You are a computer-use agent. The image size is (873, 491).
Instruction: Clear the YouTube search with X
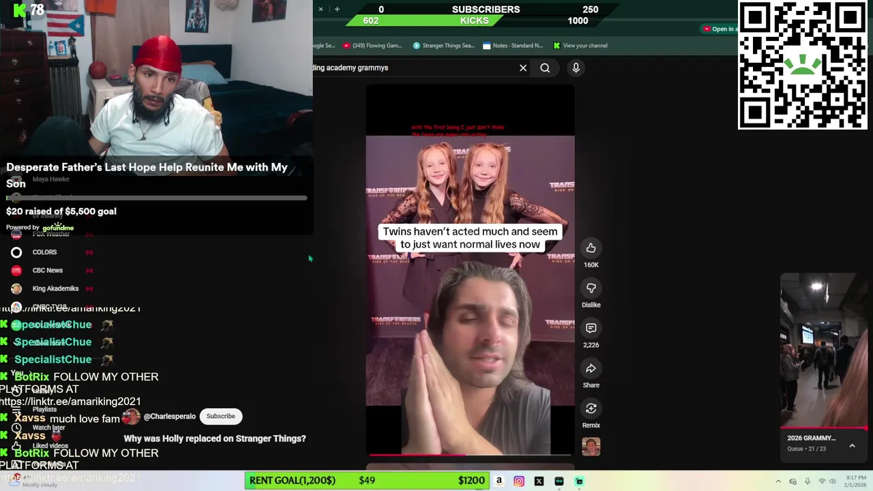coord(523,68)
